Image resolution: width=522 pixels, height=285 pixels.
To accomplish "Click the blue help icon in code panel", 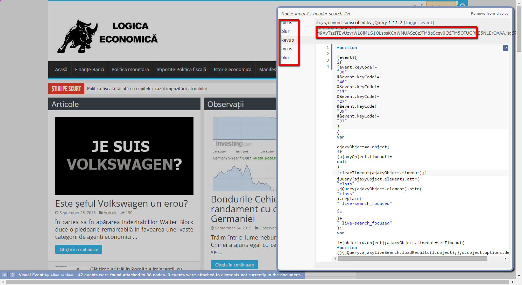I will click(506, 48).
